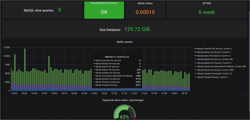The height and width of the screenshot is (120, 250).
Task: Click the orange 0.00010 status value
Action: 145,12
